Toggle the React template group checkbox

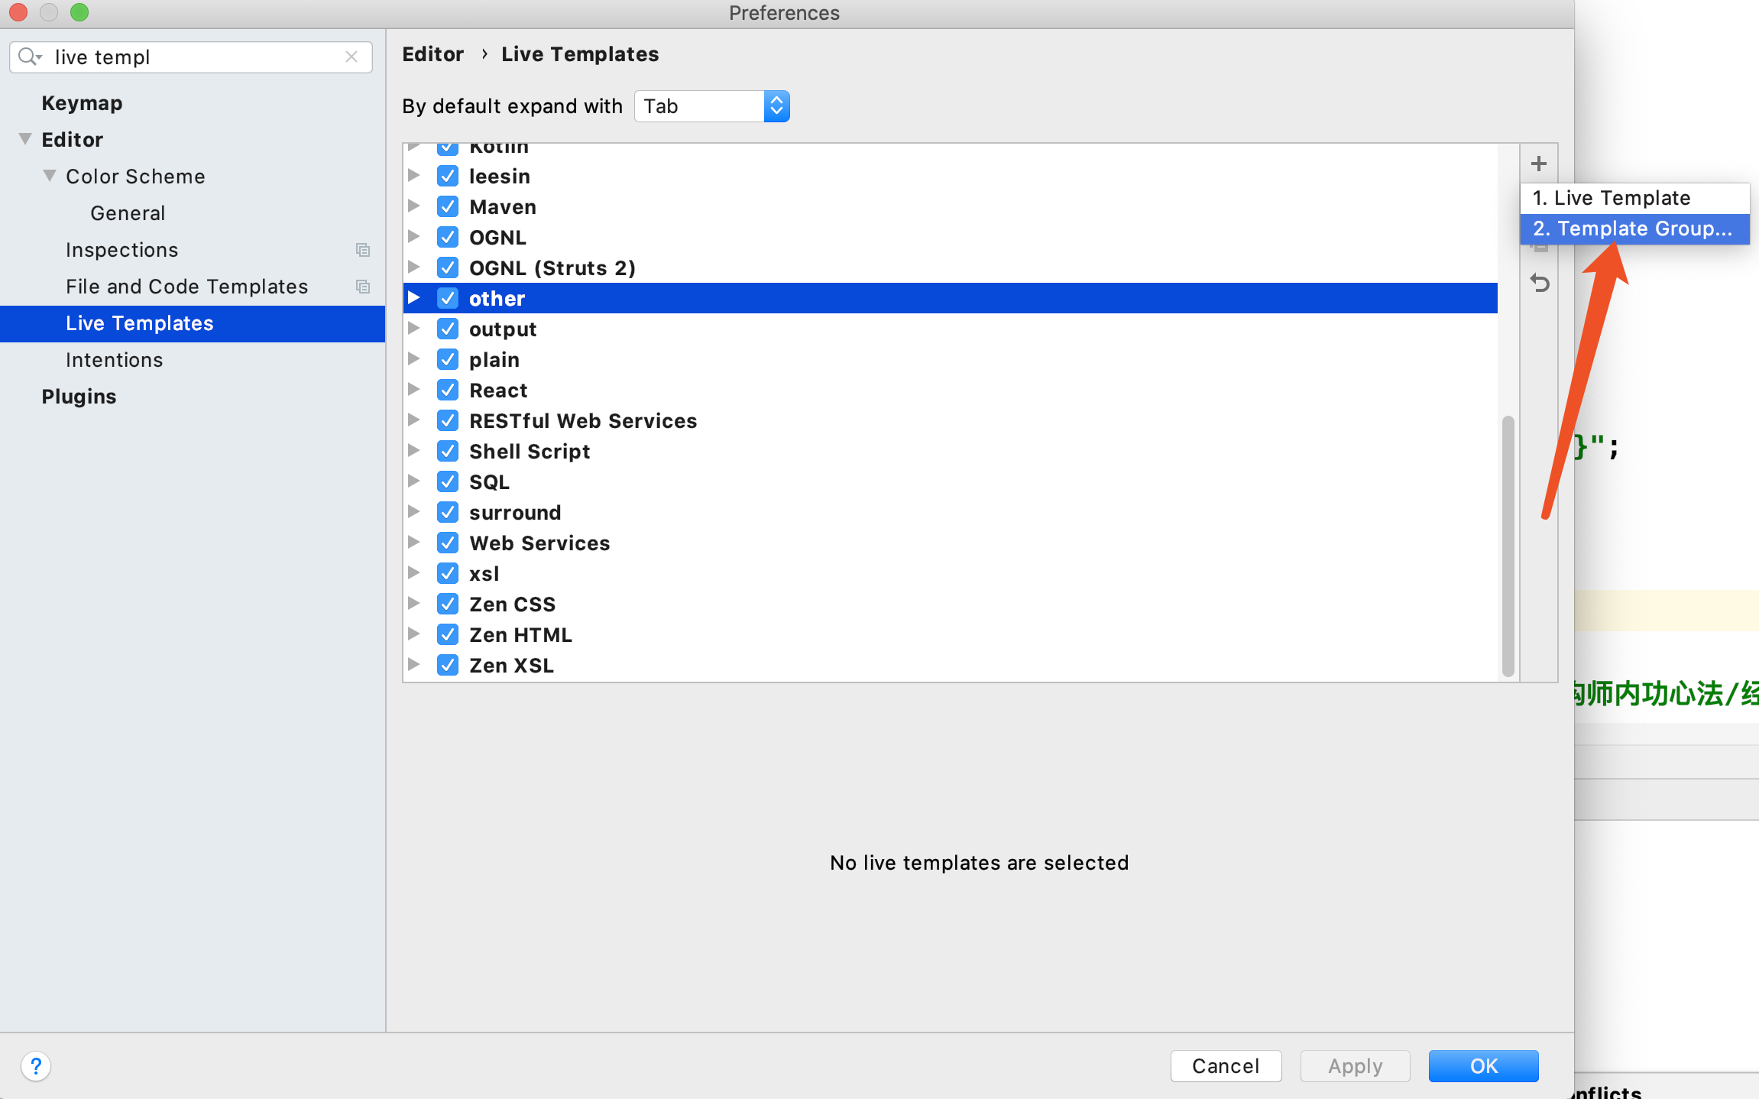(x=448, y=389)
